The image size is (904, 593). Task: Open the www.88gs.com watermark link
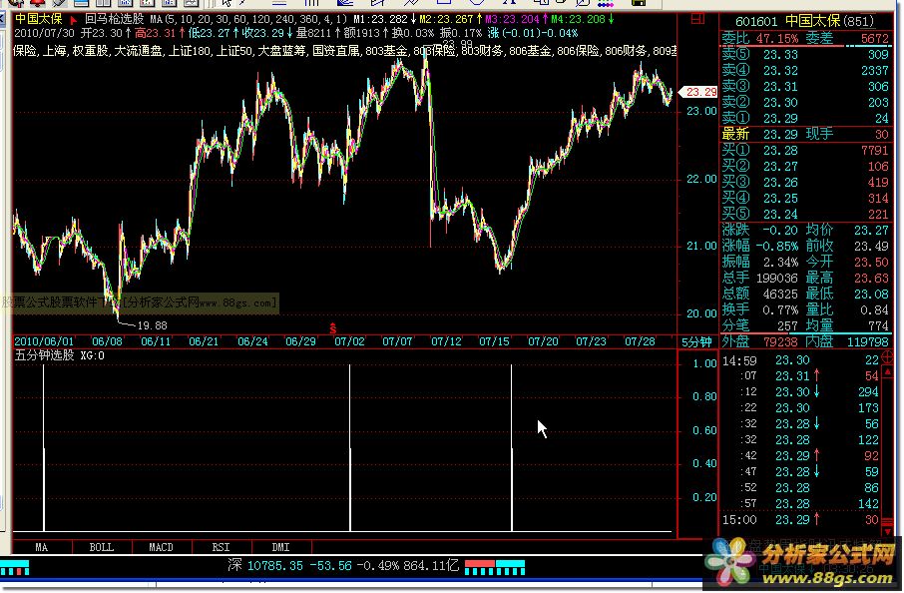point(236,301)
